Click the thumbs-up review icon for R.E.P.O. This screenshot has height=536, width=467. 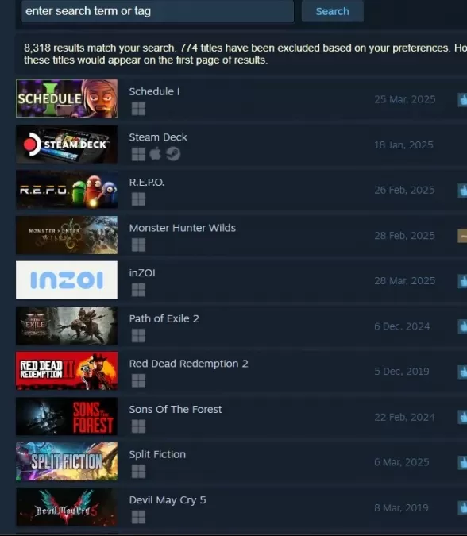coord(462,191)
